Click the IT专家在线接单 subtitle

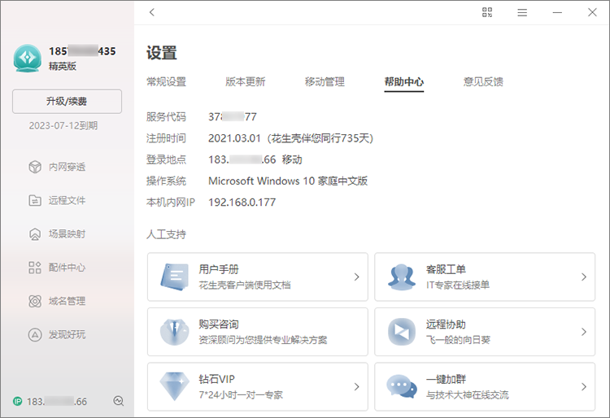(x=458, y=285)
